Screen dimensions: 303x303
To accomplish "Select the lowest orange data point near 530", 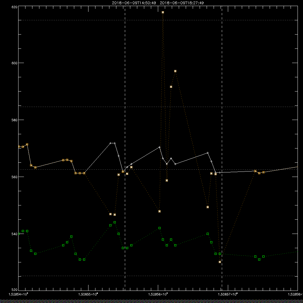I will pos(220,262).
